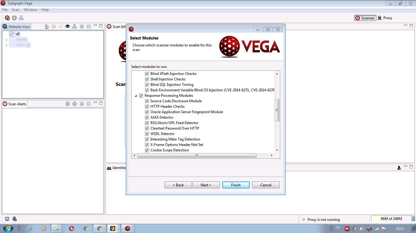
Task: Switch to the Proxy perspective
Action: [385, 18]
